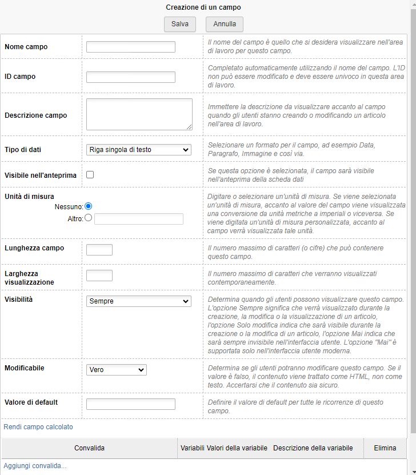The width and height of the screenshot is (416, 475).
Task: Enable the Visibile nell'anteprima checkbox
Action: [89, 174]
